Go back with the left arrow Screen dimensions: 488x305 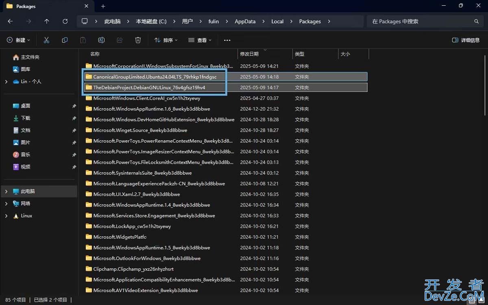coord(10,21)
